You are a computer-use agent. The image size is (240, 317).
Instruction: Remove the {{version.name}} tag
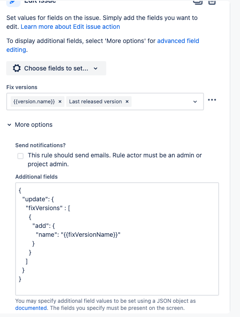coord(60,102)
